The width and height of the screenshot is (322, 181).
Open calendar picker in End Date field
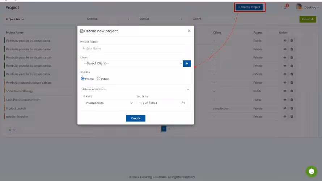click(x=183, y=103)
